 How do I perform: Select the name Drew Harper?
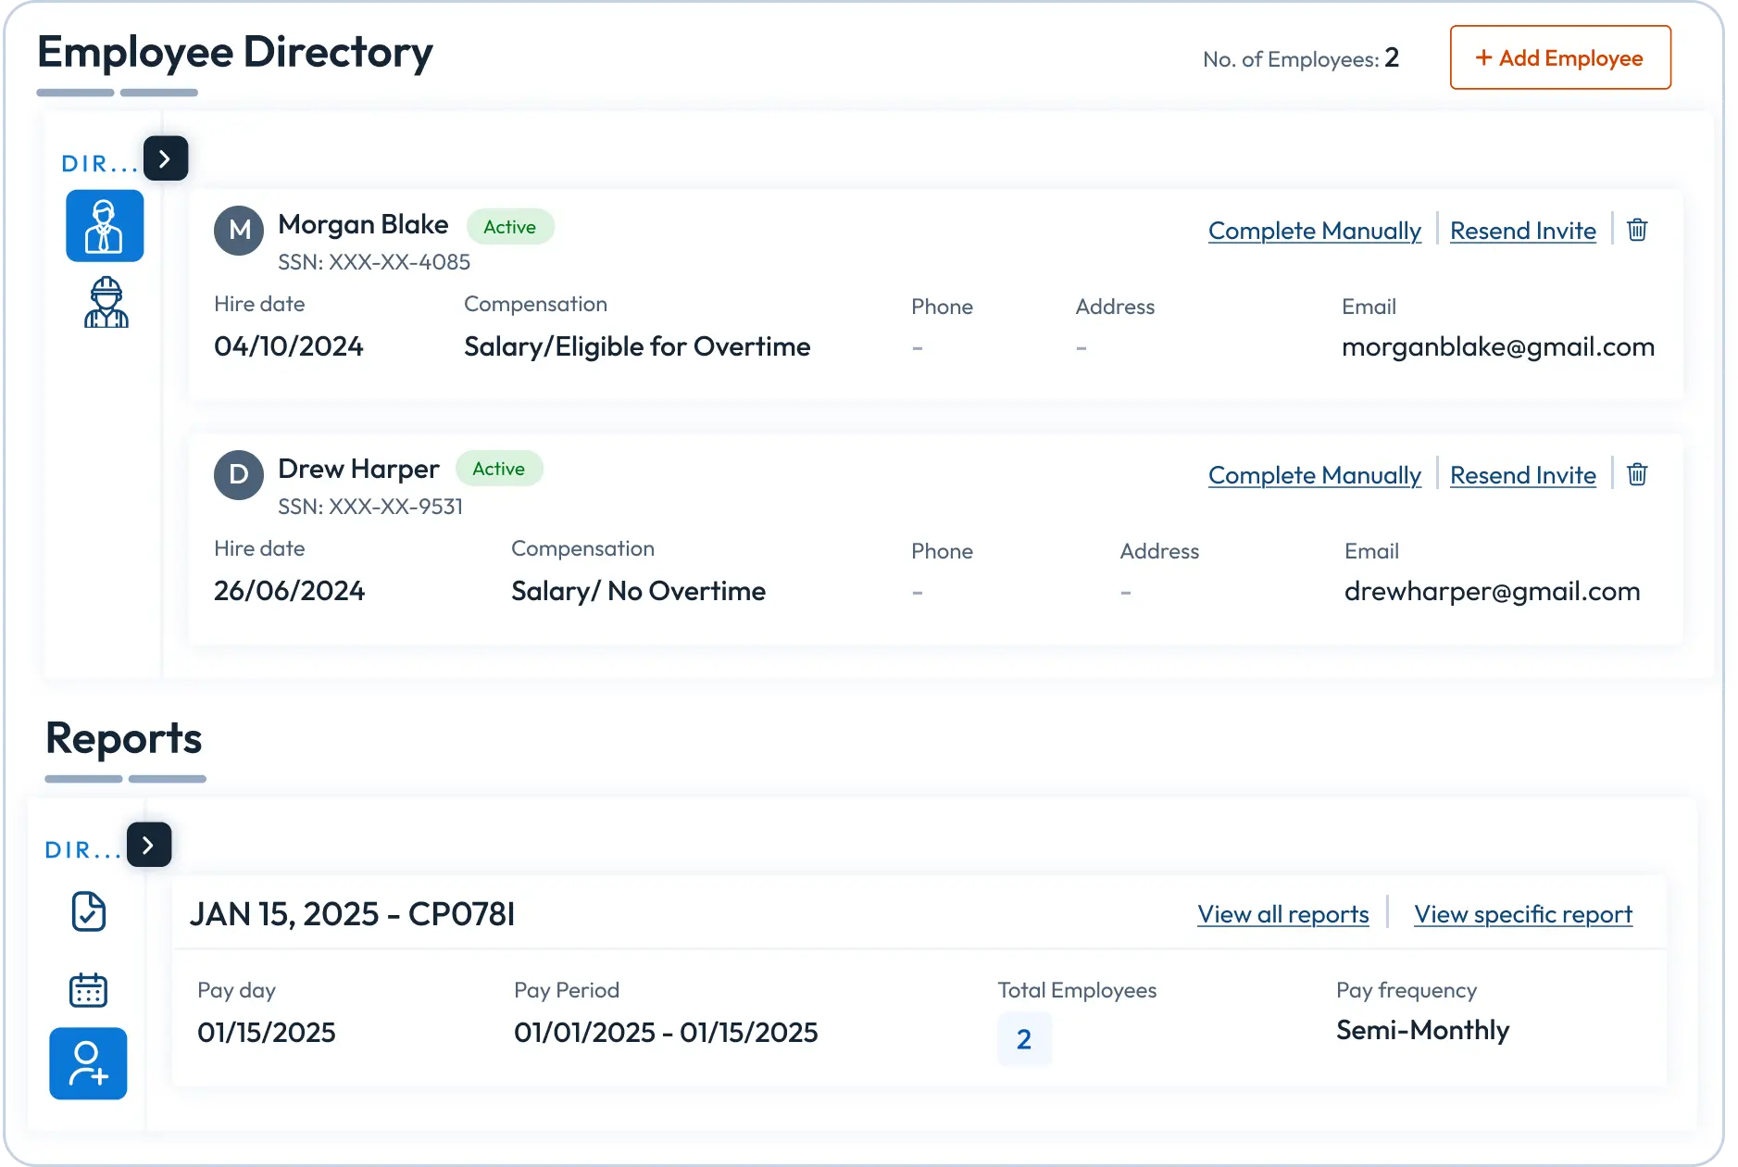(x=358, y=469)
